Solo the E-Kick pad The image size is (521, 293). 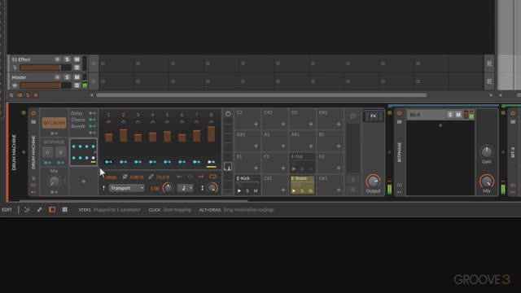pyautogui.click(x=247, y=190)
